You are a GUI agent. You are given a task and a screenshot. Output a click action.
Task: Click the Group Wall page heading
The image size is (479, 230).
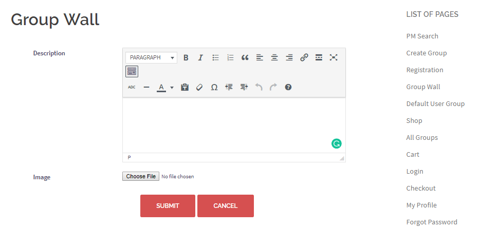55,20
